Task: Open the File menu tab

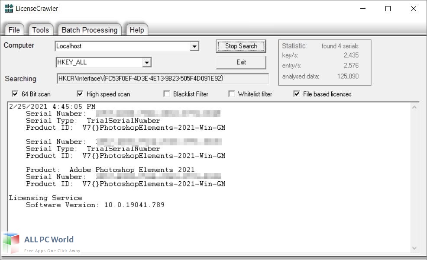Action: (14, 30)
